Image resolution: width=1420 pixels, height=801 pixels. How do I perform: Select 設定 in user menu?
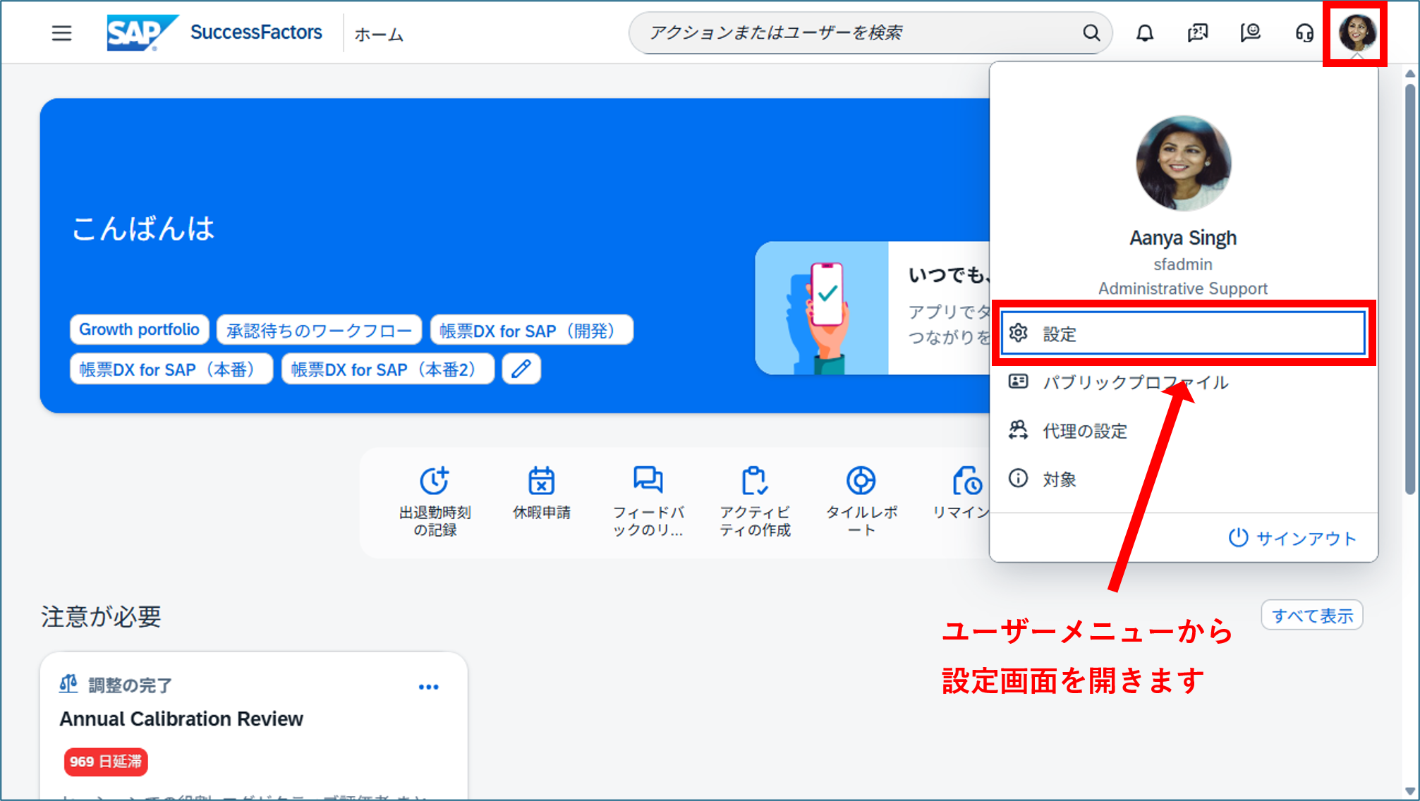click(x=1183, y=334)
